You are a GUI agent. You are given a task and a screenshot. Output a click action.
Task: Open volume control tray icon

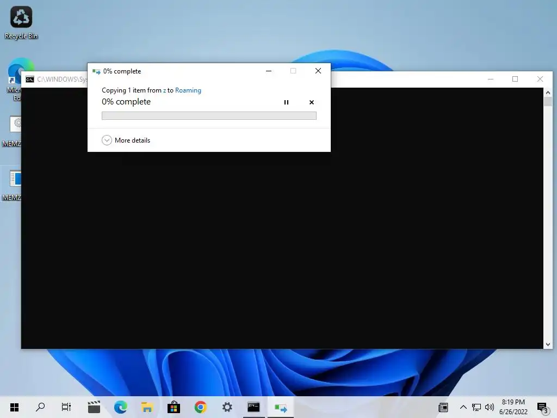pos(490,407)
